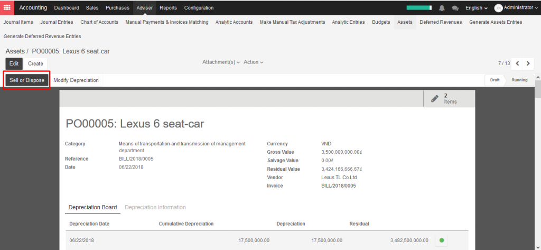Image resolution: width=541 pixels, height=250 pixels.
Task: Open the apps grid menu icon
Action: (x=7, y=7)
